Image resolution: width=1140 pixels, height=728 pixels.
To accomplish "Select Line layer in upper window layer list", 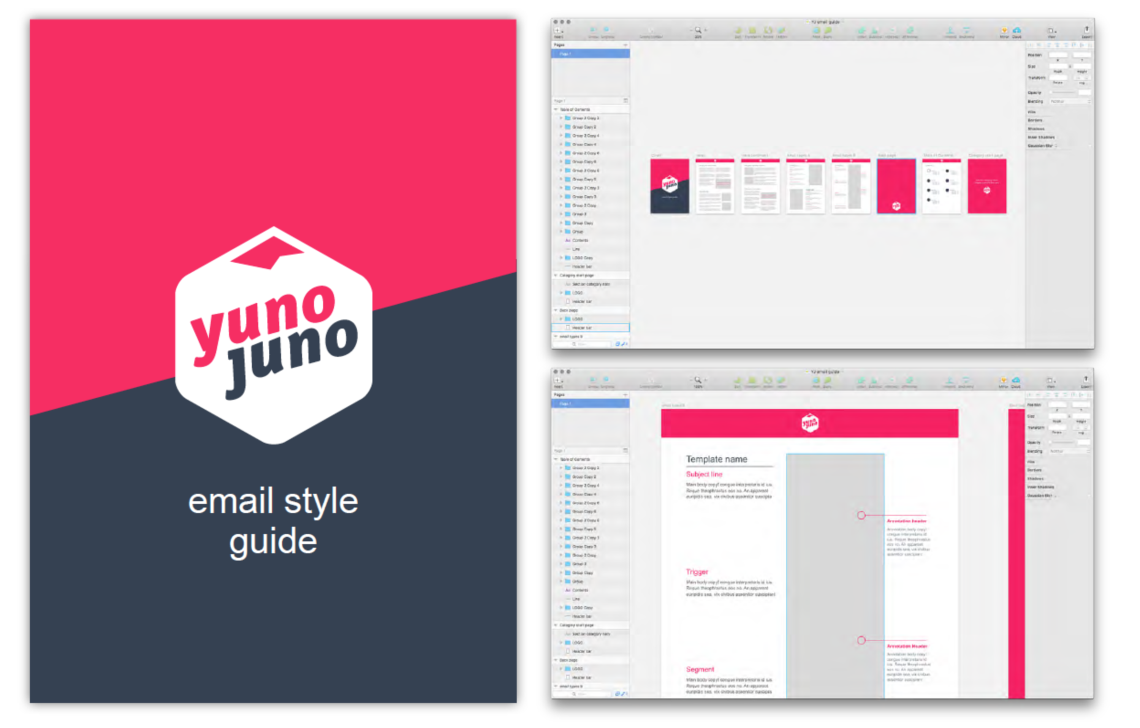I will pyautogui.click(x=591, y=250).
